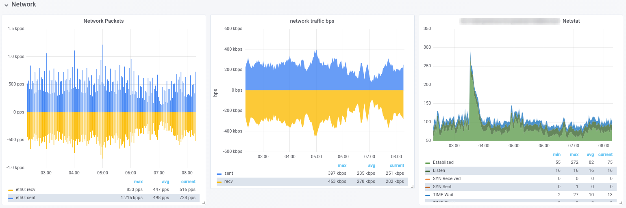Click the dark green Listen color icon
The image size is (626, 208).
point(428,171)
